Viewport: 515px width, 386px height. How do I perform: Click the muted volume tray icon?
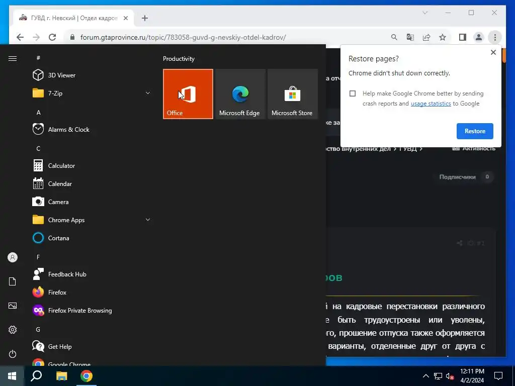pyautogui.click(x=450, y=376)
